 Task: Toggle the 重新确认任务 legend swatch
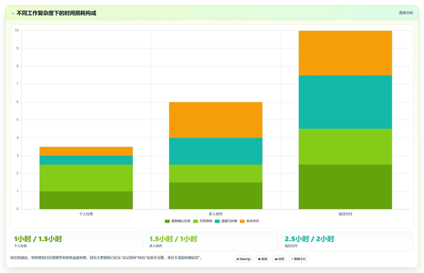coord(167,221)
